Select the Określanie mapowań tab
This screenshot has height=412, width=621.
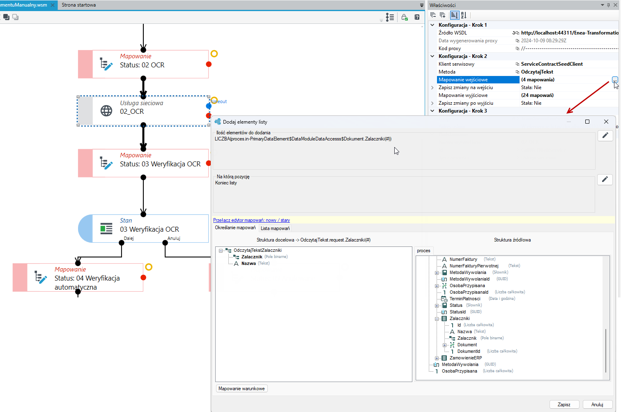235,228
